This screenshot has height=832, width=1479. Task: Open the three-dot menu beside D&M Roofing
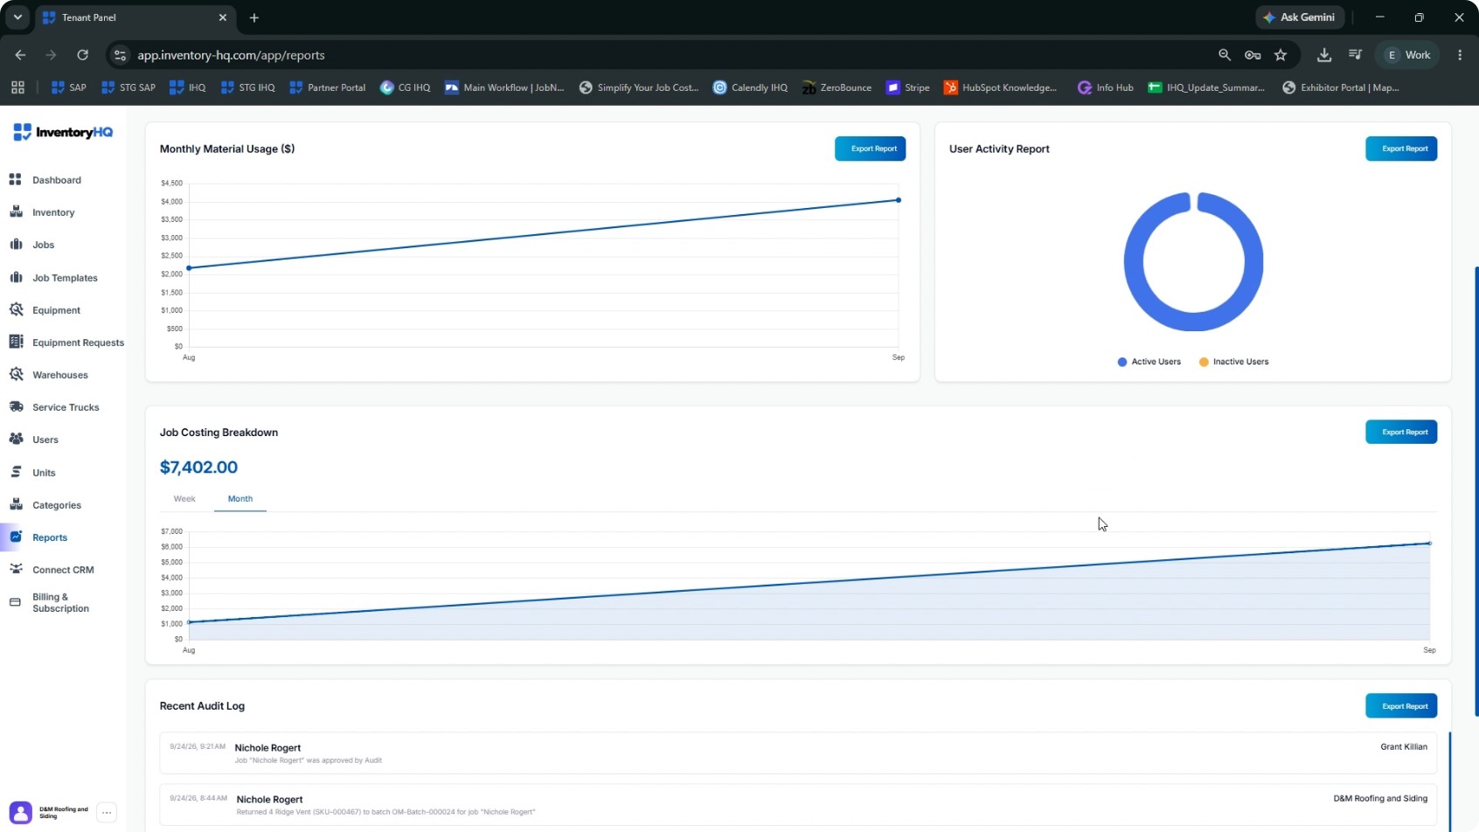107,813
